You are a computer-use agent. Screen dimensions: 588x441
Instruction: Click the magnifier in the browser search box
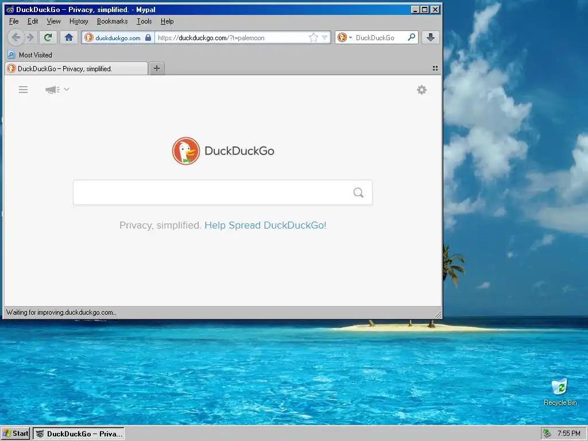411,37
